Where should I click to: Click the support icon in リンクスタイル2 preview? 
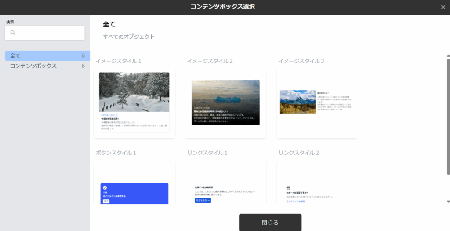point(288,187)
